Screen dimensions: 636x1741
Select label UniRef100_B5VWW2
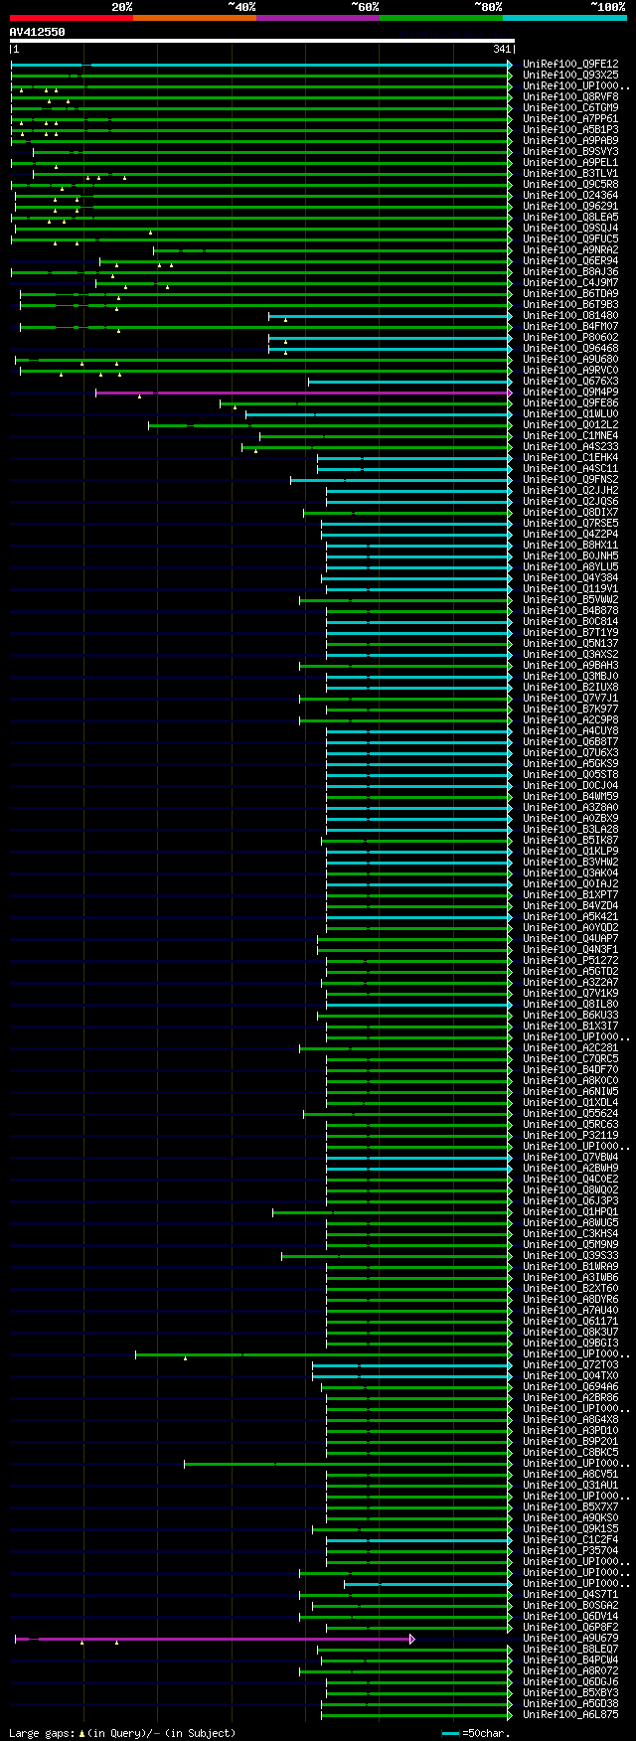click(x=570, y=600)
